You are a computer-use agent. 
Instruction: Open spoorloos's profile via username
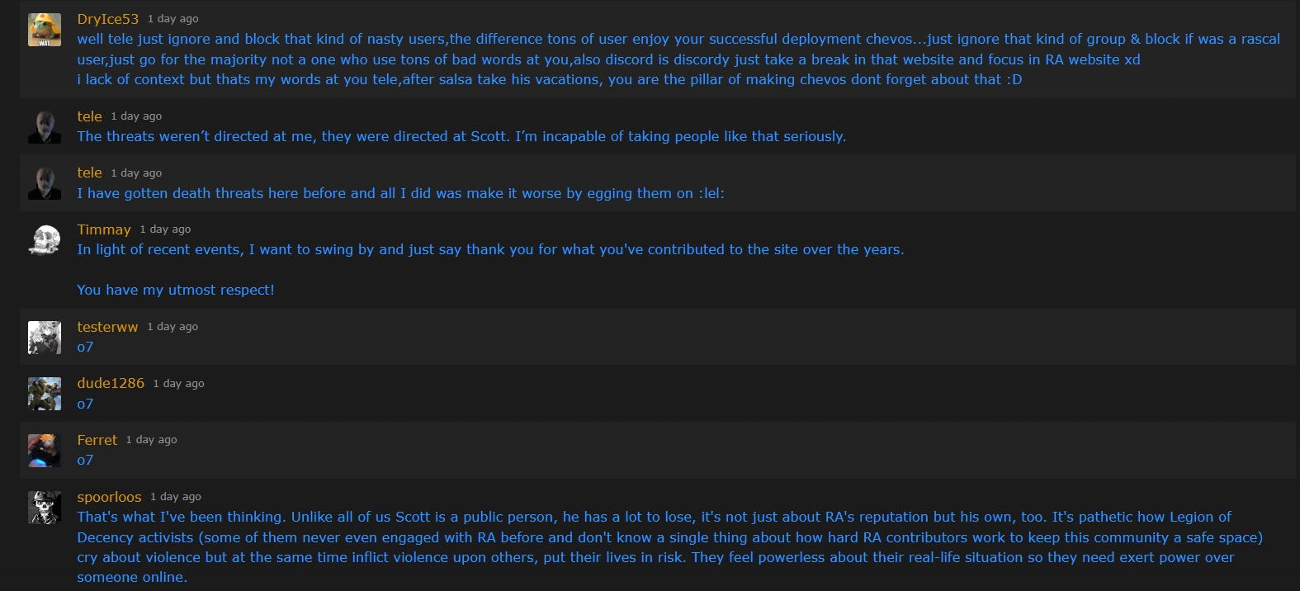pyautogui.click(x=110, y=497)
